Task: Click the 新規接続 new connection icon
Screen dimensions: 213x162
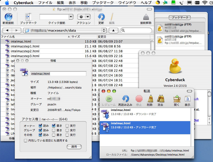Action: (8, 17)
